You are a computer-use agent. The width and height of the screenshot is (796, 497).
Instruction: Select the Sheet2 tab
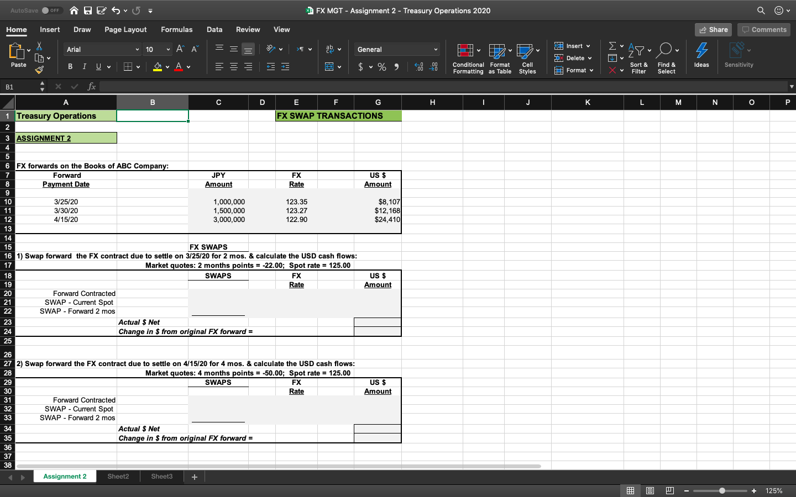point(118,476)
